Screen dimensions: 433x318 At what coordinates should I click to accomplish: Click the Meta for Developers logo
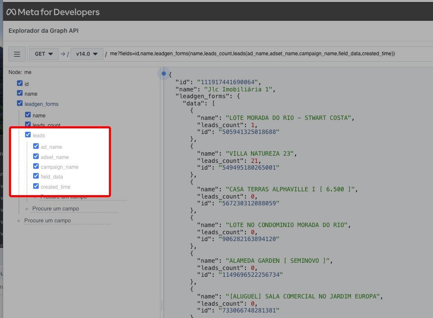tap(53, 12)
